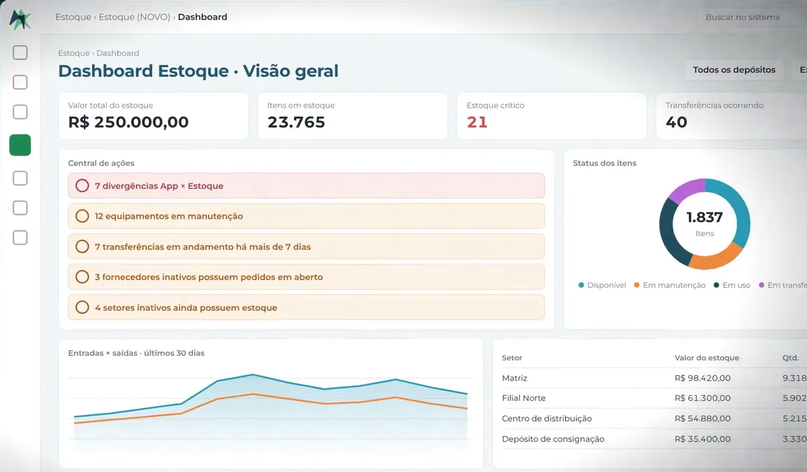Click the Central de ações heading

click(101, 163)
